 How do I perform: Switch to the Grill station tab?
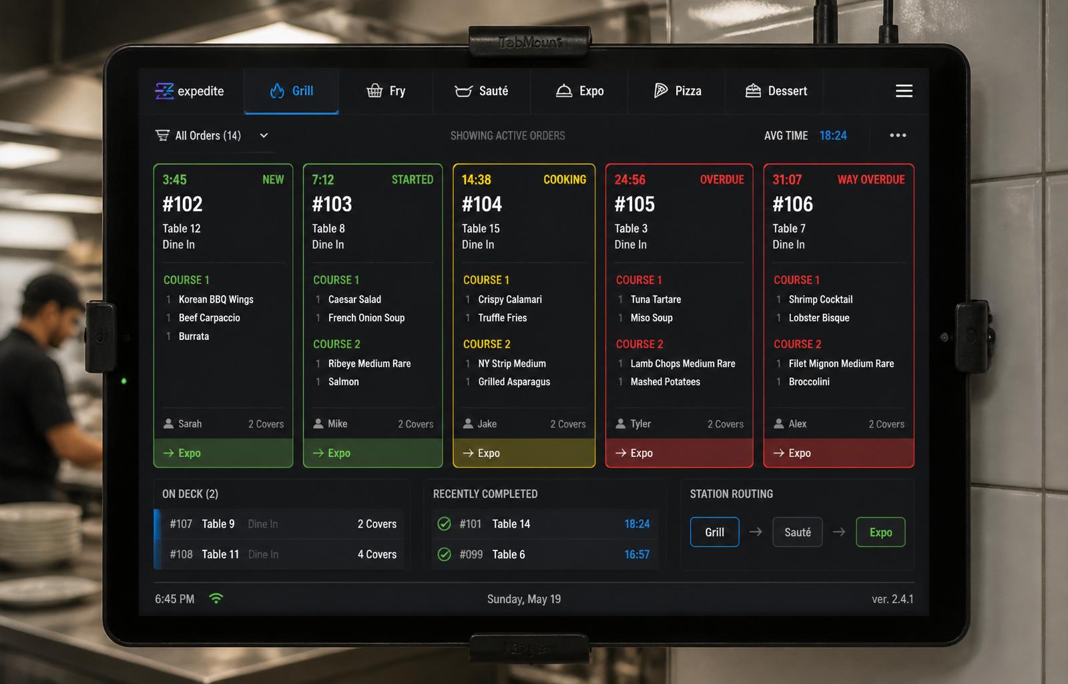click(291, 91)
